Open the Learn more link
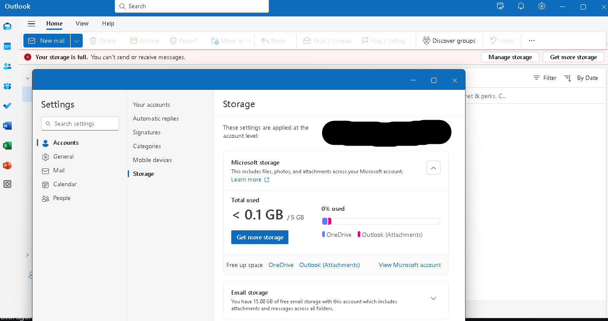 click(x=250, y=180)
